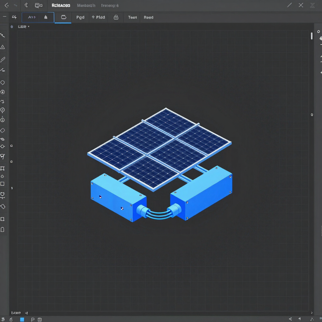Switch to the third title-bar tab
The image size is (322, 322).
click(x=110, y=6)
